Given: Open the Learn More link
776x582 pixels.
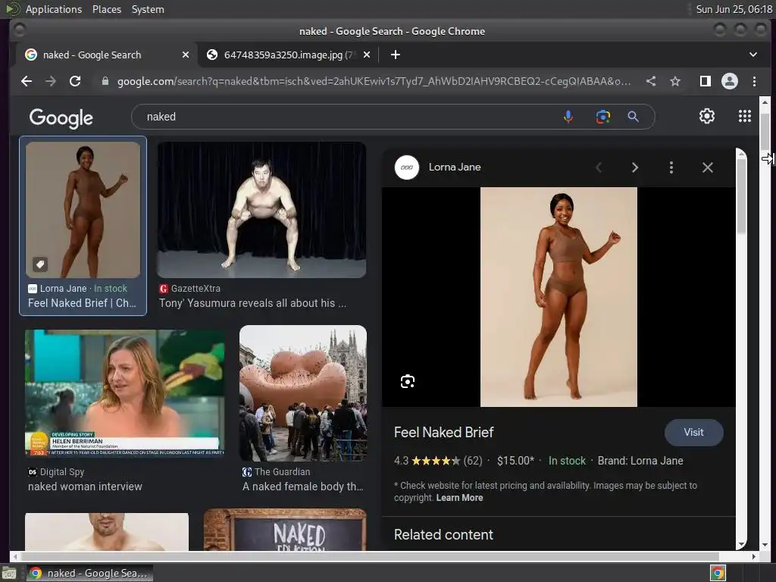Looking at the screenshot, I should [459, 497].
